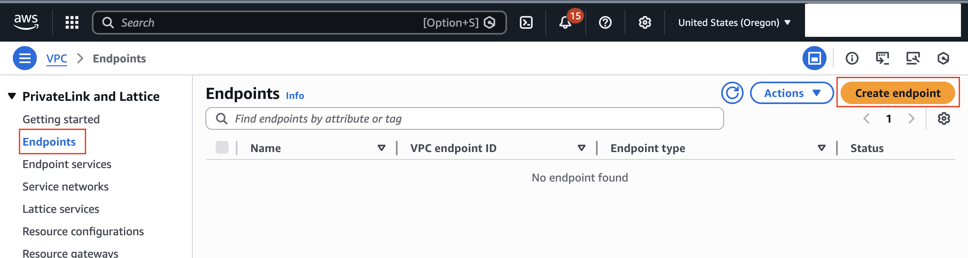Open the account settings gear in top bar
Viewport: 968px width, 258px height.
(x=644, y=22)
